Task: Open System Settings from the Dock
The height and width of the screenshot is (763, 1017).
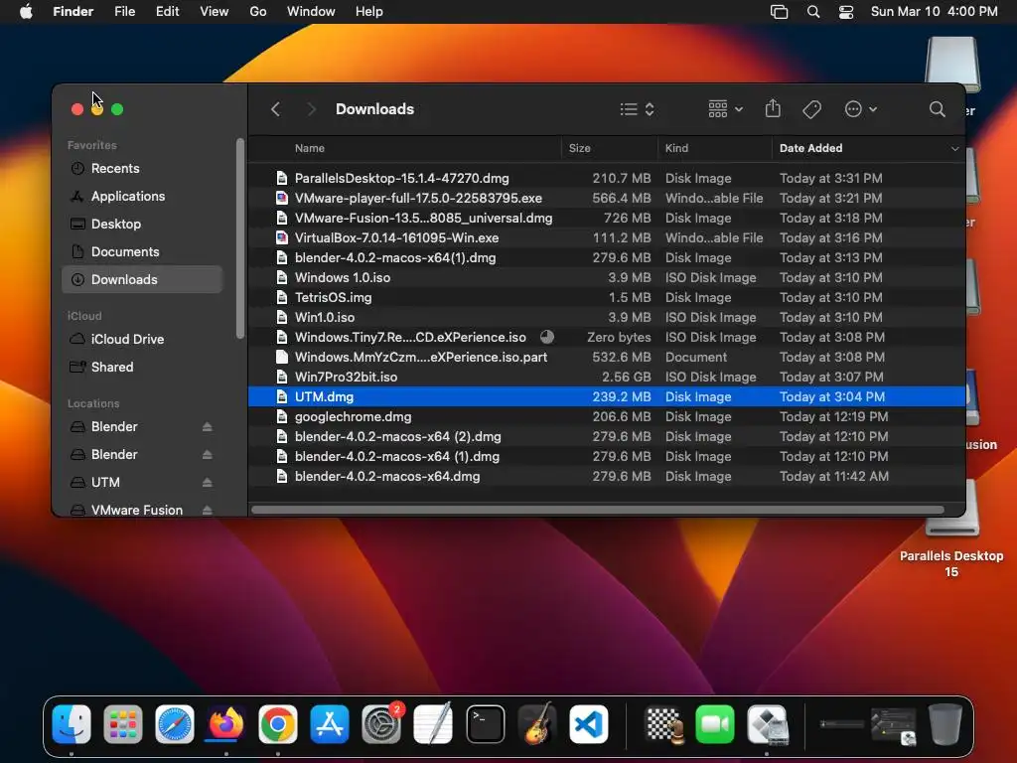Action: tap(381, 724)
